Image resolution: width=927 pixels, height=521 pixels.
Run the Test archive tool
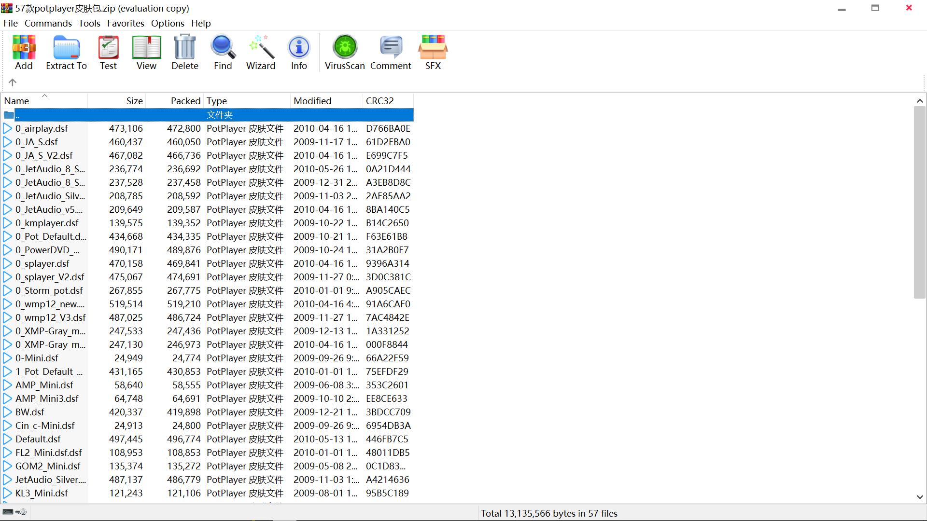point(108,52)
